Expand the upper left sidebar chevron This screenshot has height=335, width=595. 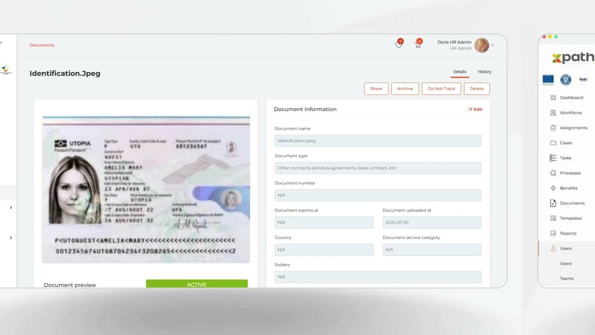(x=11, y=208)
